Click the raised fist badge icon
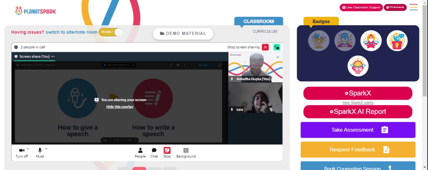Screen dimensions: 428x170 345,41
